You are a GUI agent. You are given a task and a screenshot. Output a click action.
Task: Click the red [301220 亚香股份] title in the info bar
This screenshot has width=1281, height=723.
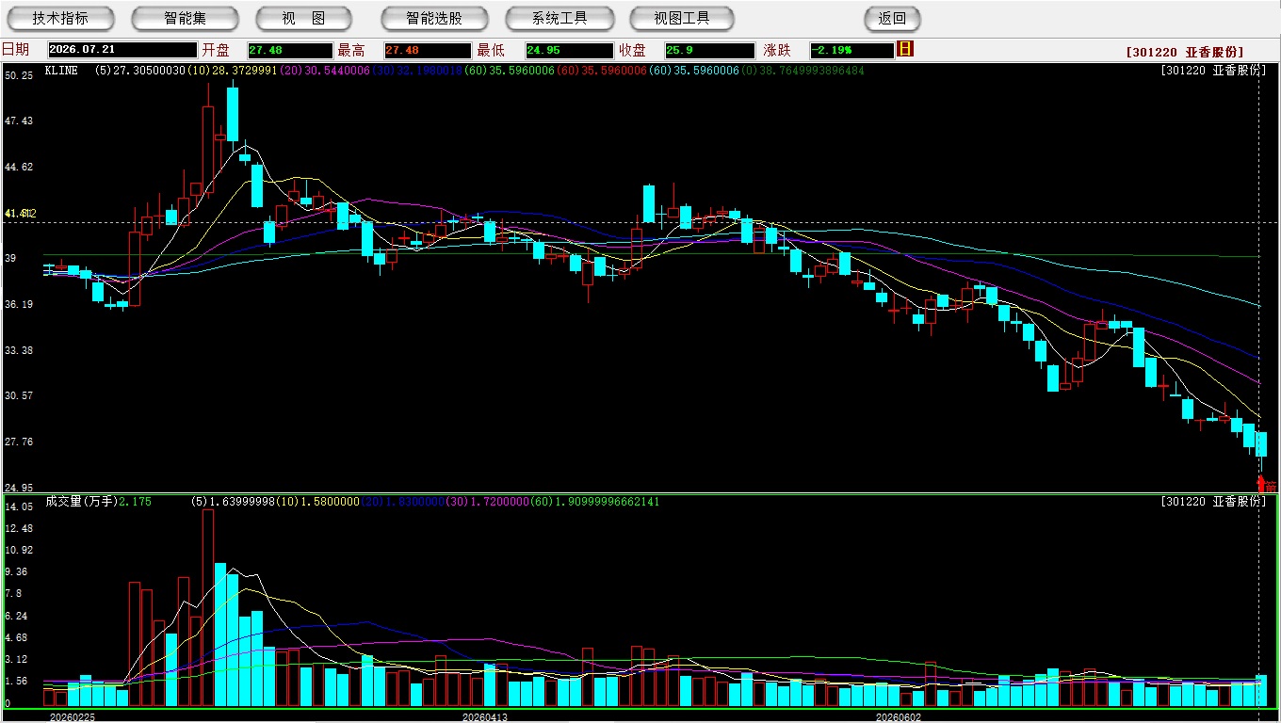1185,52
